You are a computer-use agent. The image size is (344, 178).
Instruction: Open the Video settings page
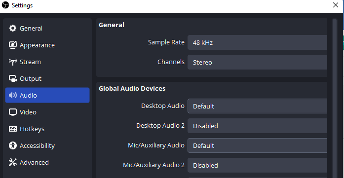pos(47,112)
